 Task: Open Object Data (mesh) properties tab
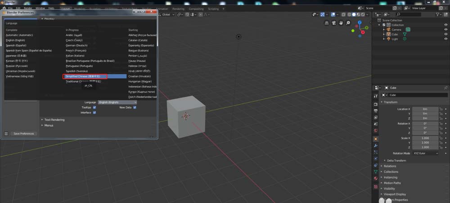(376, 172)
